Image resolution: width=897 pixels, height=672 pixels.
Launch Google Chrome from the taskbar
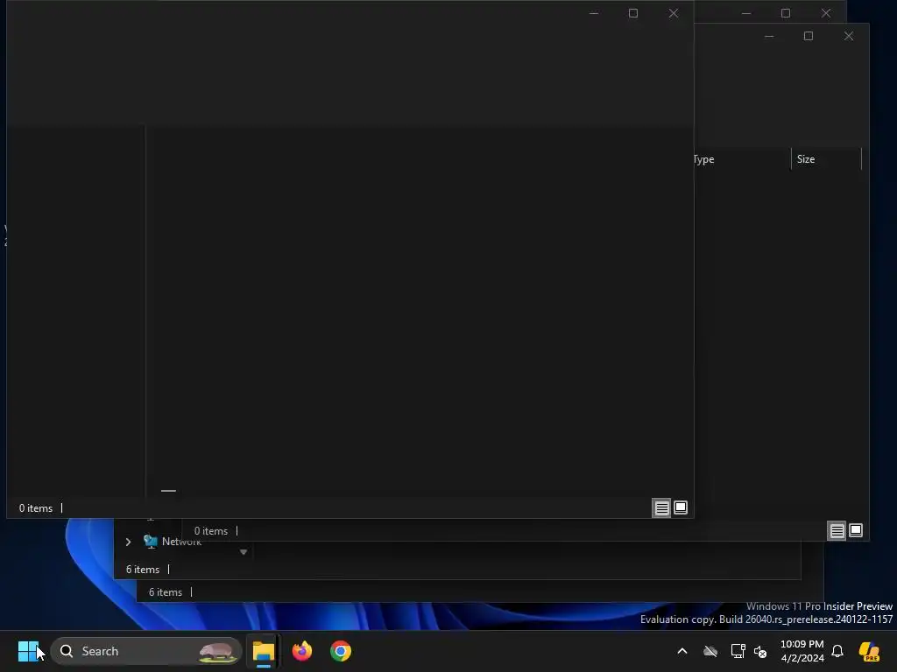click(341, 651)
